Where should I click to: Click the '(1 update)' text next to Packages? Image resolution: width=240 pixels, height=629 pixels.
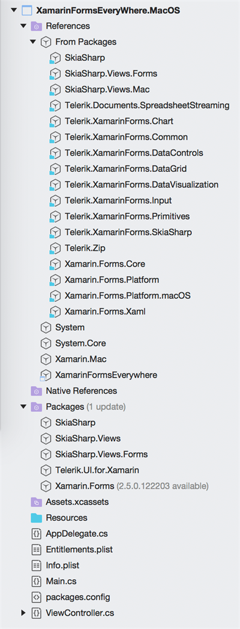pyautogui.click(x=106, y=407)
